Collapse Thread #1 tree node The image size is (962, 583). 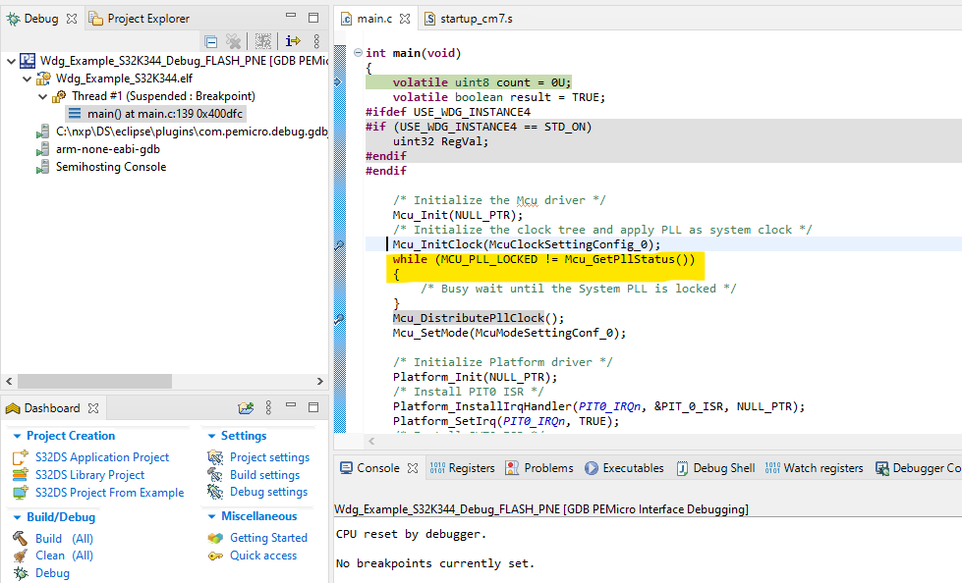[x=42, y=96]
